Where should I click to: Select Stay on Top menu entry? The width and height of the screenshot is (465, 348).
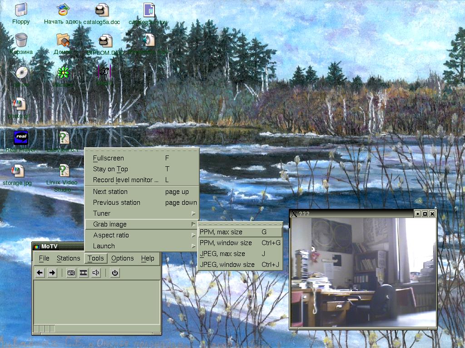142,169
